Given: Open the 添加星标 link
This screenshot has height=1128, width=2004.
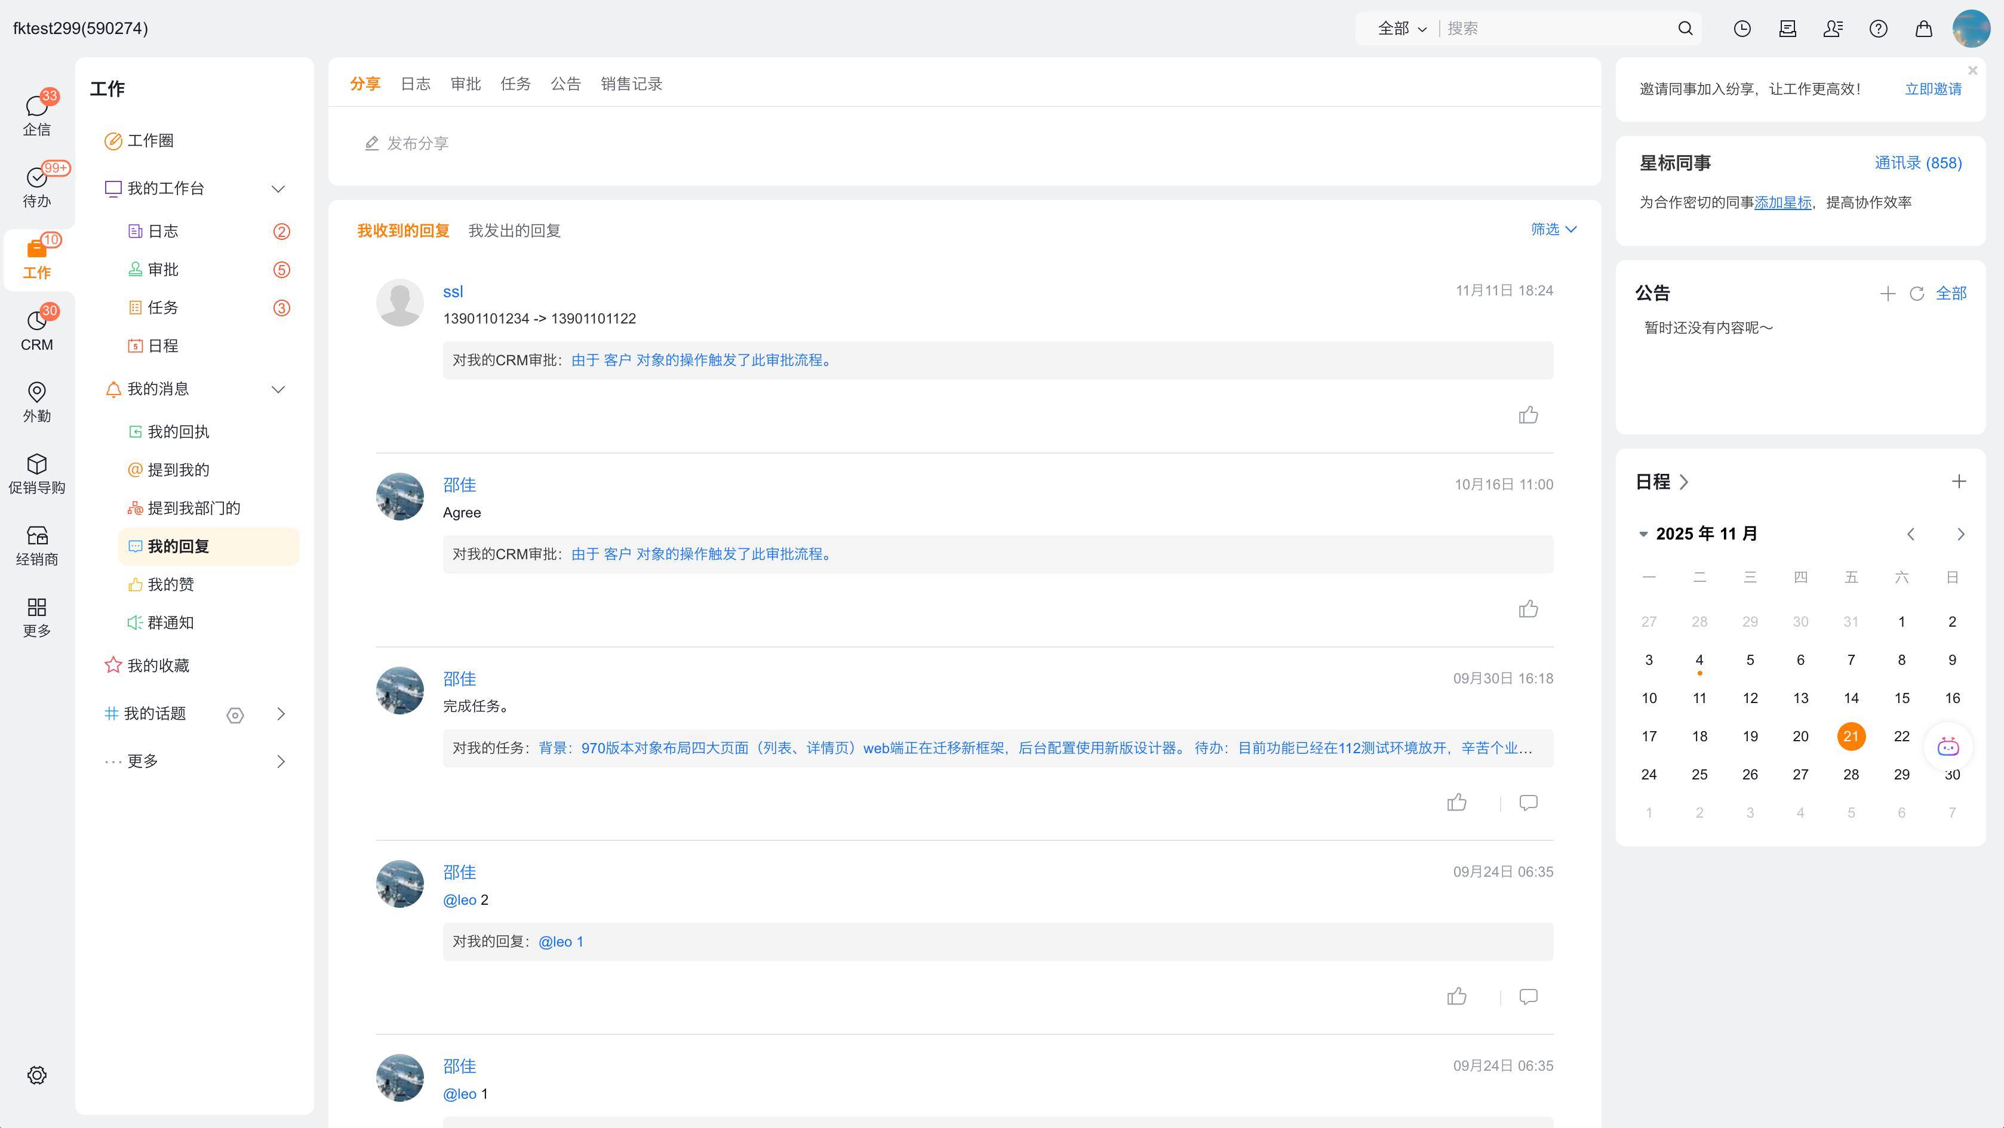Looking at the screenshot, I should point(1782,203).
